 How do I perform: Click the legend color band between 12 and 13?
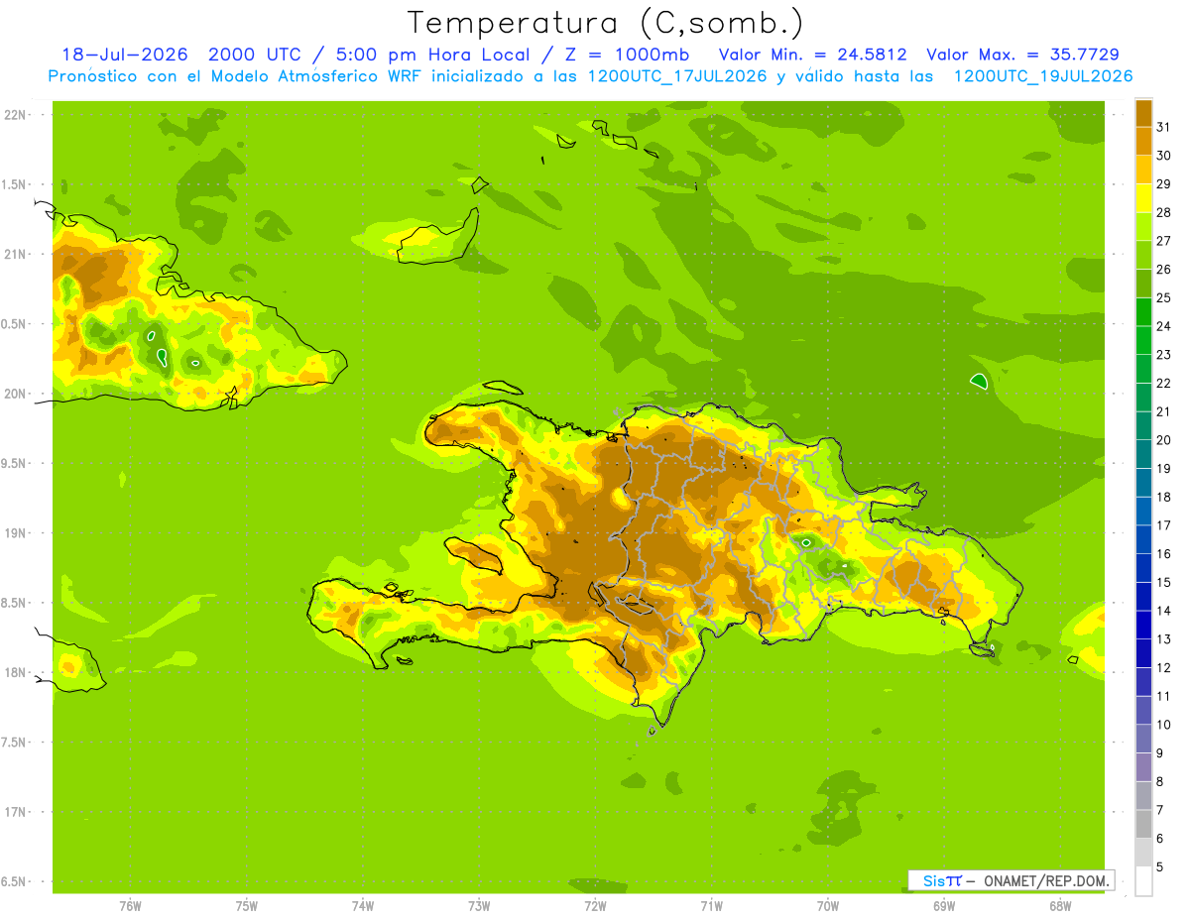(x=1143, y=653)
